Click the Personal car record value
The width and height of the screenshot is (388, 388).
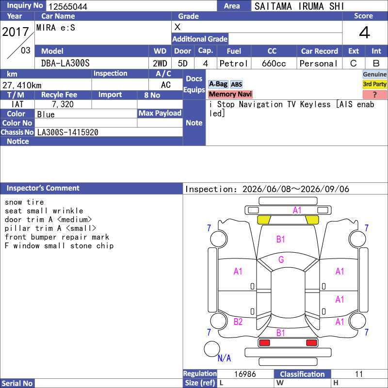319,64
